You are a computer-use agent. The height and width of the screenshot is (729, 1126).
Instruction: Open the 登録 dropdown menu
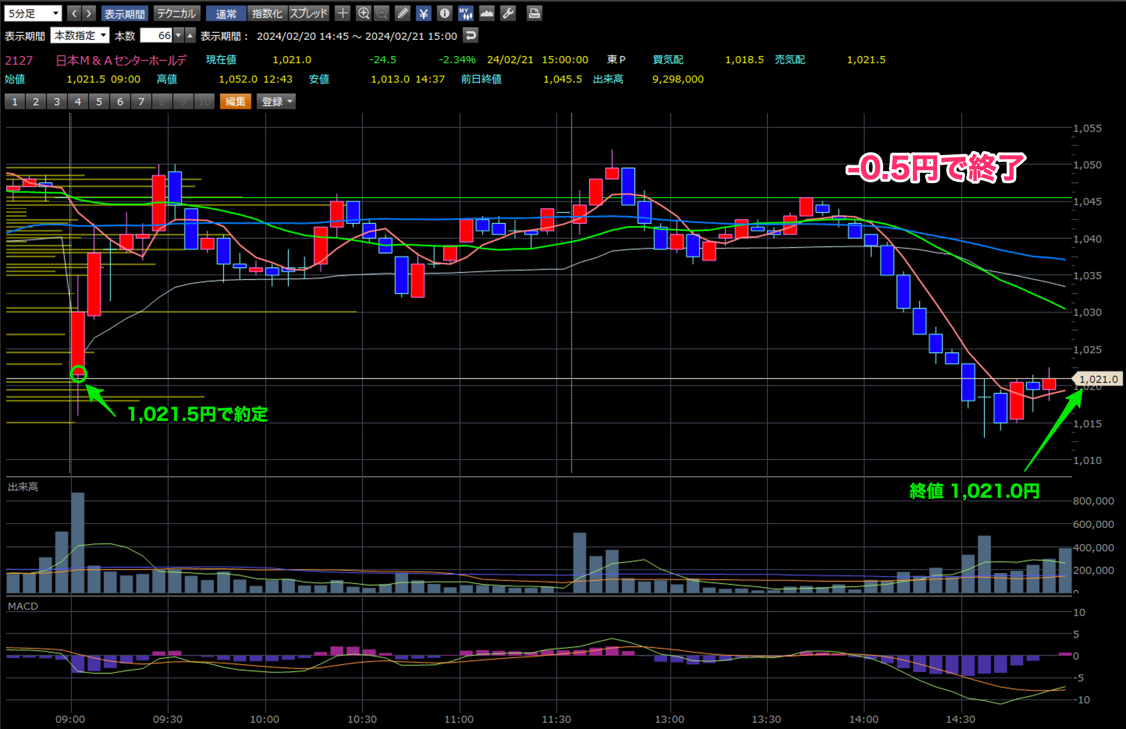click(x=276, y=101)
